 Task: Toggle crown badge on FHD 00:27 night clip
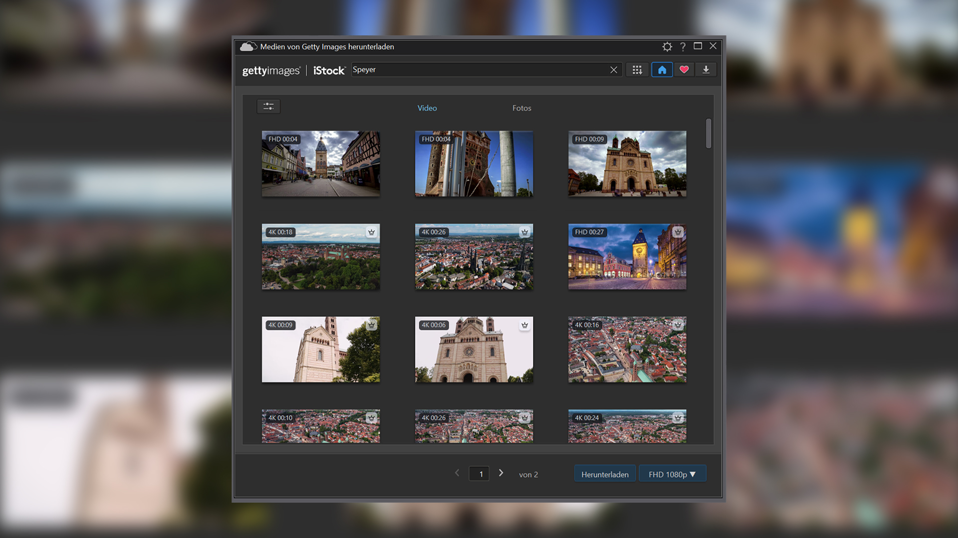[x=678, y=232]
